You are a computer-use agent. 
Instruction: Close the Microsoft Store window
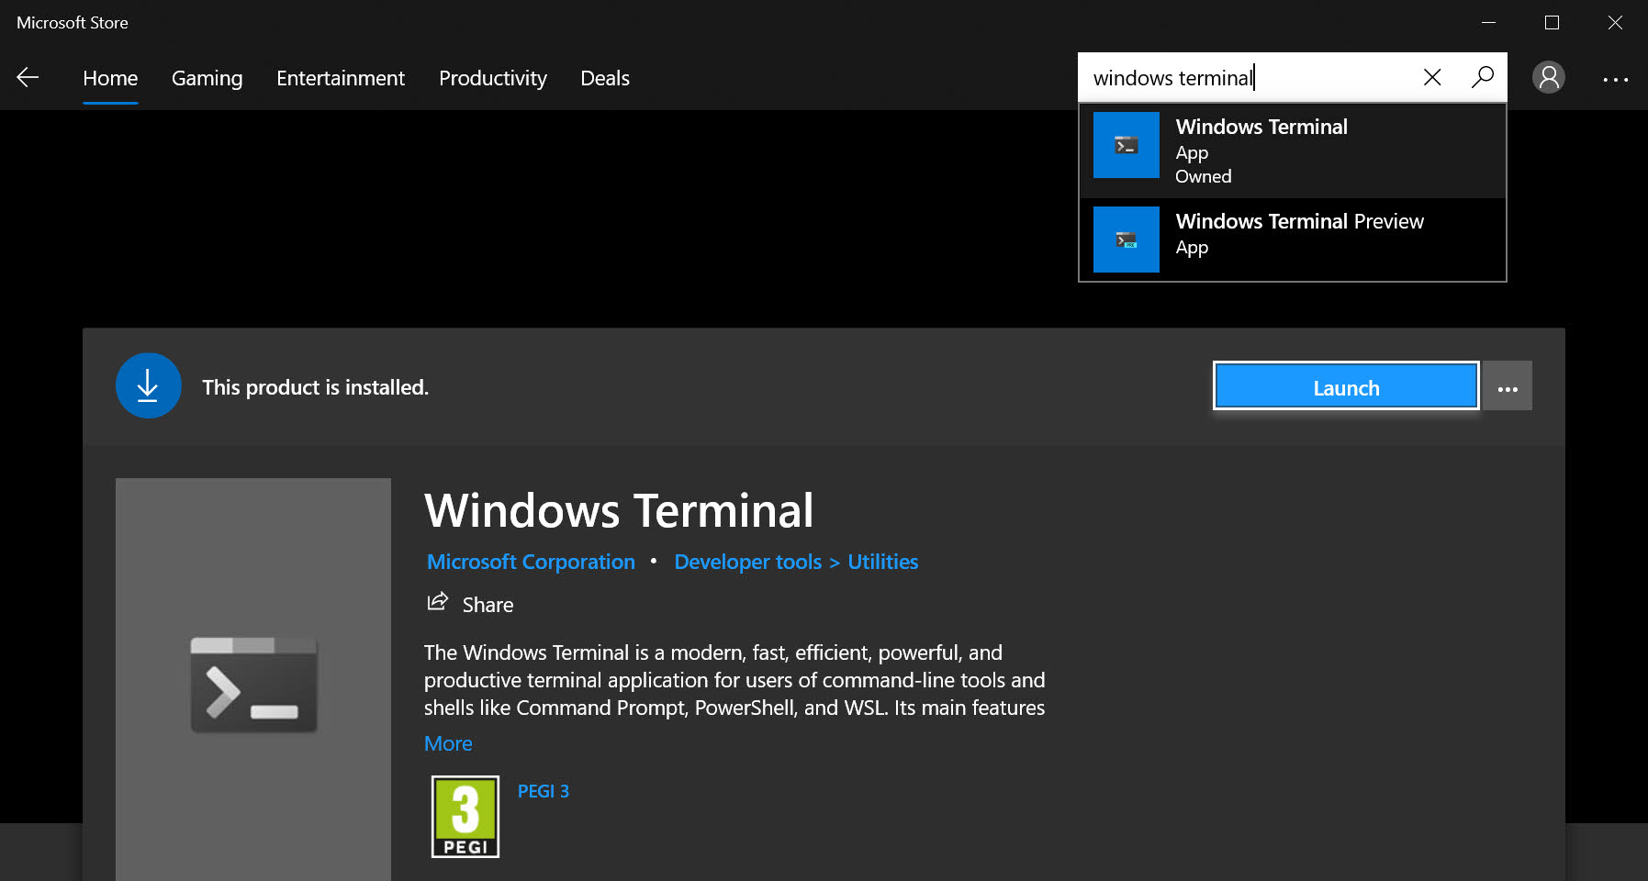[x=1615, y=23]
